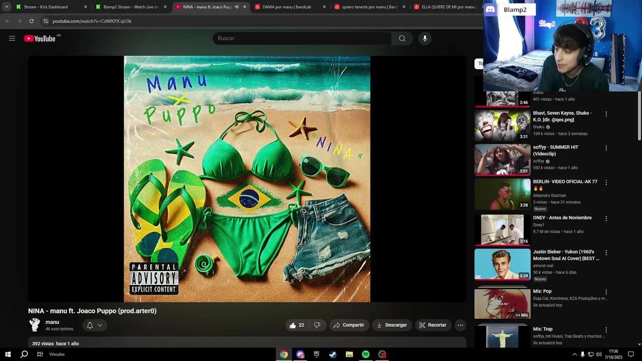642x361 pixels.
Task: Open File Explorer from the taskbar
Action: [x=349, y=354]
